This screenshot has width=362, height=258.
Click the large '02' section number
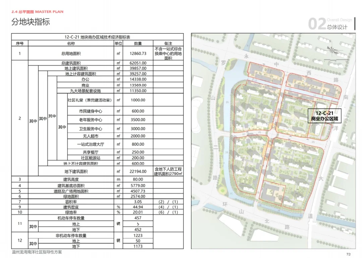click(x=317, y=24)
